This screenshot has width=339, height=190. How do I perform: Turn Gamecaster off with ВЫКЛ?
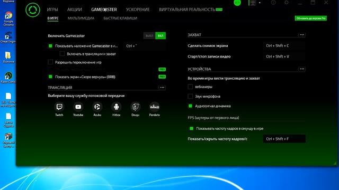149,36
